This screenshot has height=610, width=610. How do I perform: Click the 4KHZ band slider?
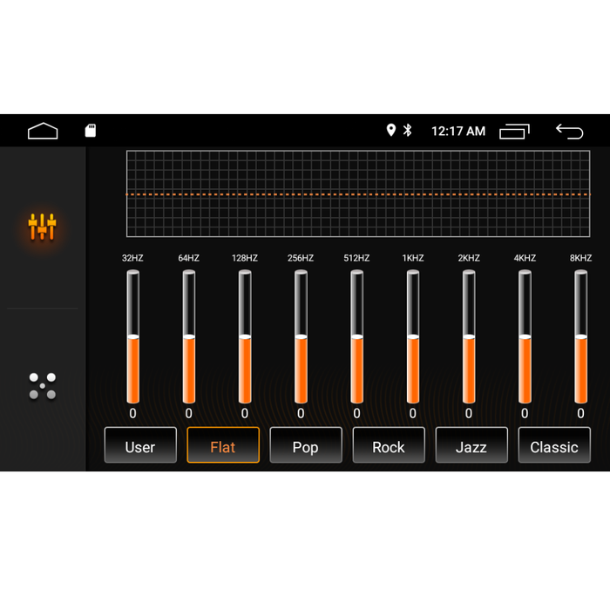coord(525,336)
